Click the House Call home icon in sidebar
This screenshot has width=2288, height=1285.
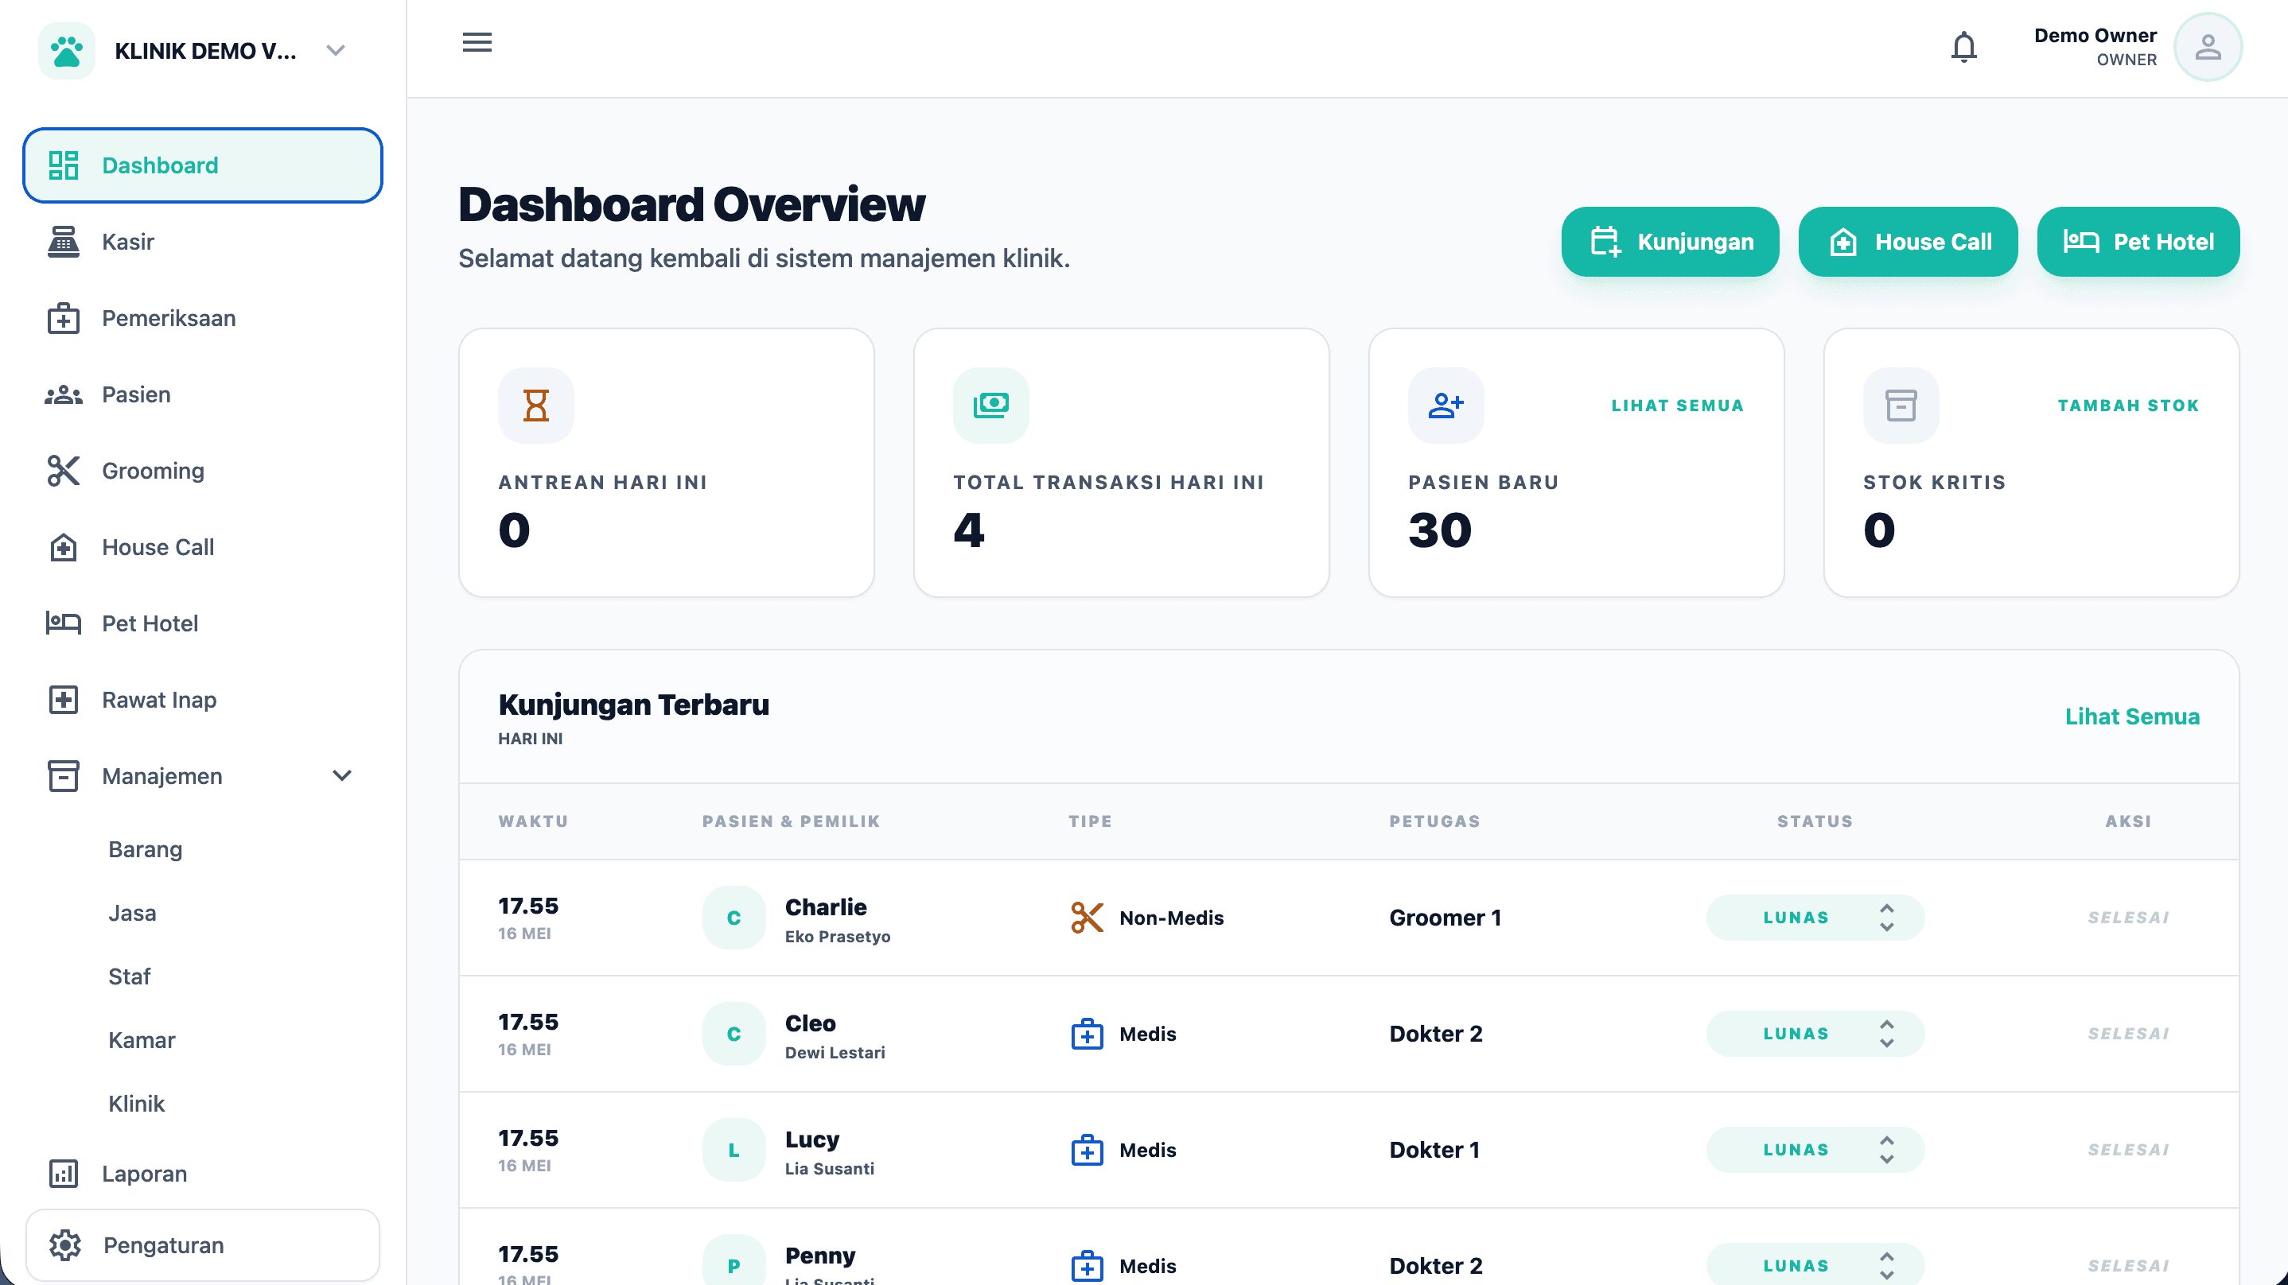[63, 547]
